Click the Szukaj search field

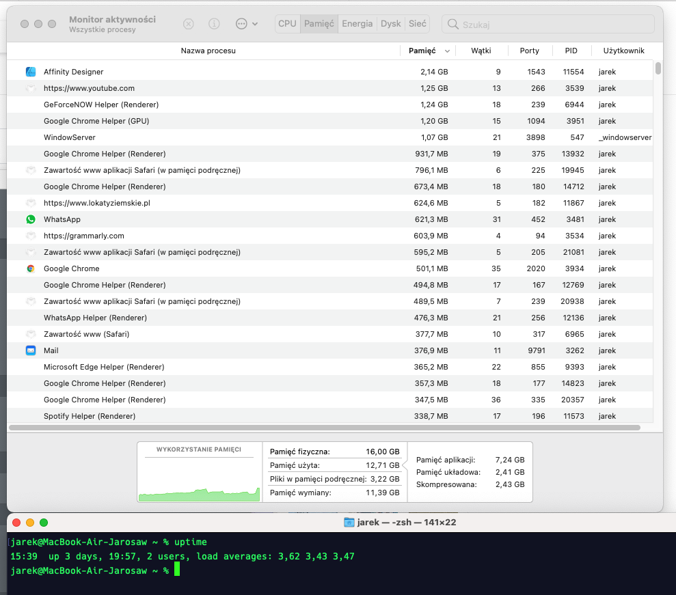pyautogui.click(x=548, y=24)
